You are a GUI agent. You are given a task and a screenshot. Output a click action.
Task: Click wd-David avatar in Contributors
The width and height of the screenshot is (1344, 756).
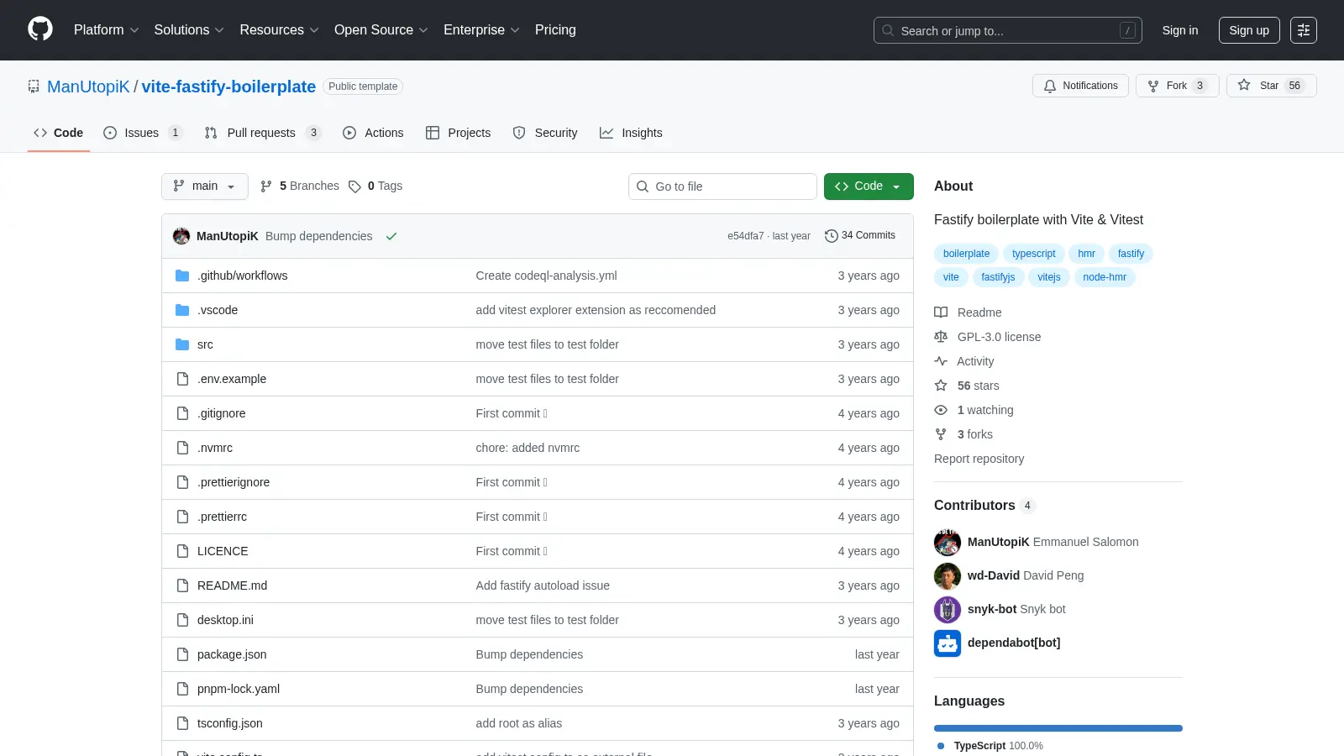pyautogui.click(x=948, y=576)
